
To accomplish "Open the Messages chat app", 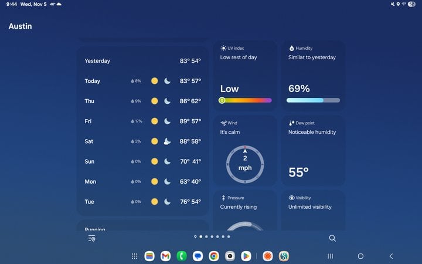I will click(198, 256).
